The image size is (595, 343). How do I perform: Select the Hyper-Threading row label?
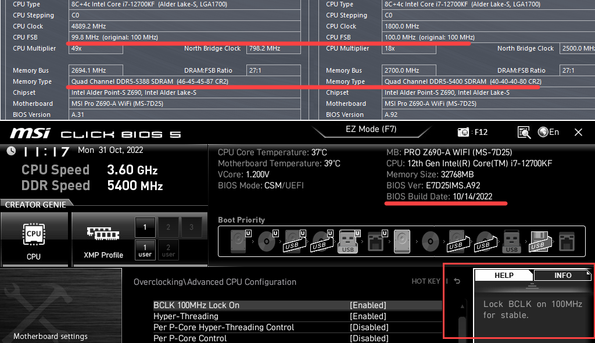[x=186, y=316]
